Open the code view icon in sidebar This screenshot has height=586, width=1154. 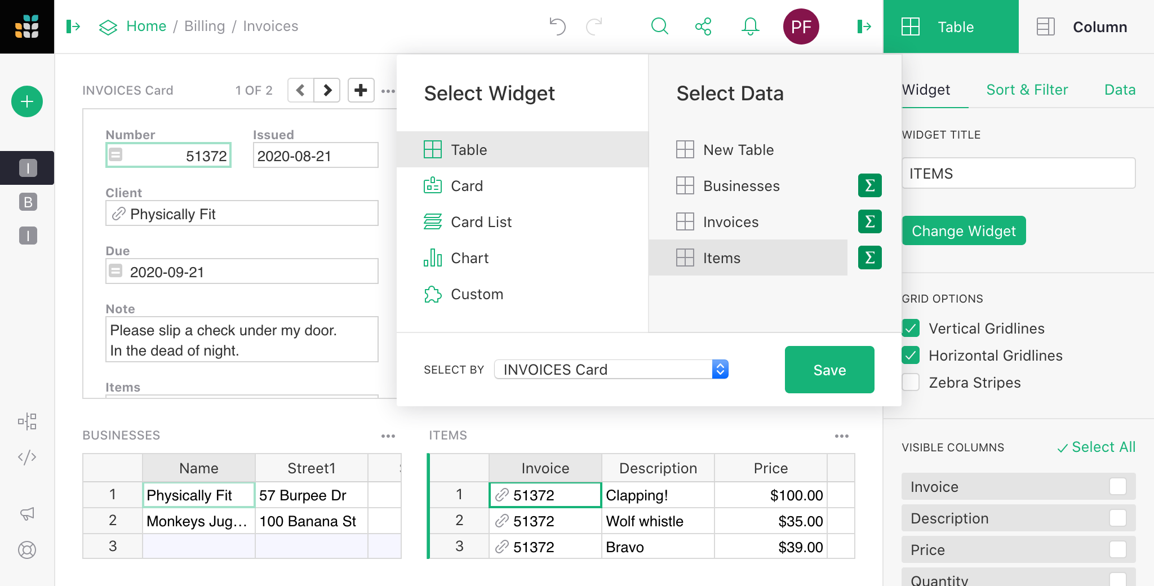pyautogui.click(x=27, y=457)
